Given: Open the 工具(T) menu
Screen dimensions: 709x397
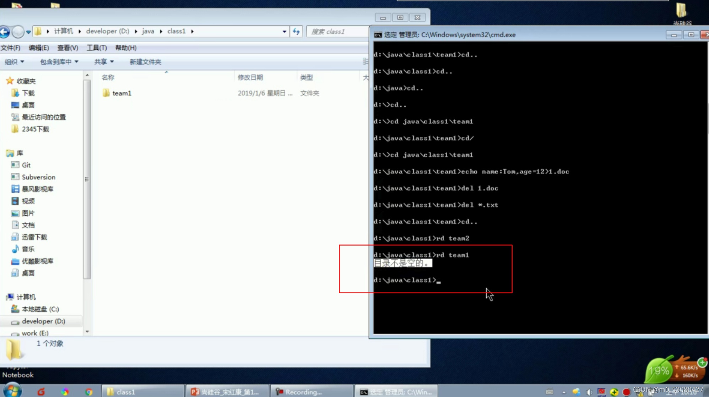Looking at the screenshot, I should (x=97, y=48).
